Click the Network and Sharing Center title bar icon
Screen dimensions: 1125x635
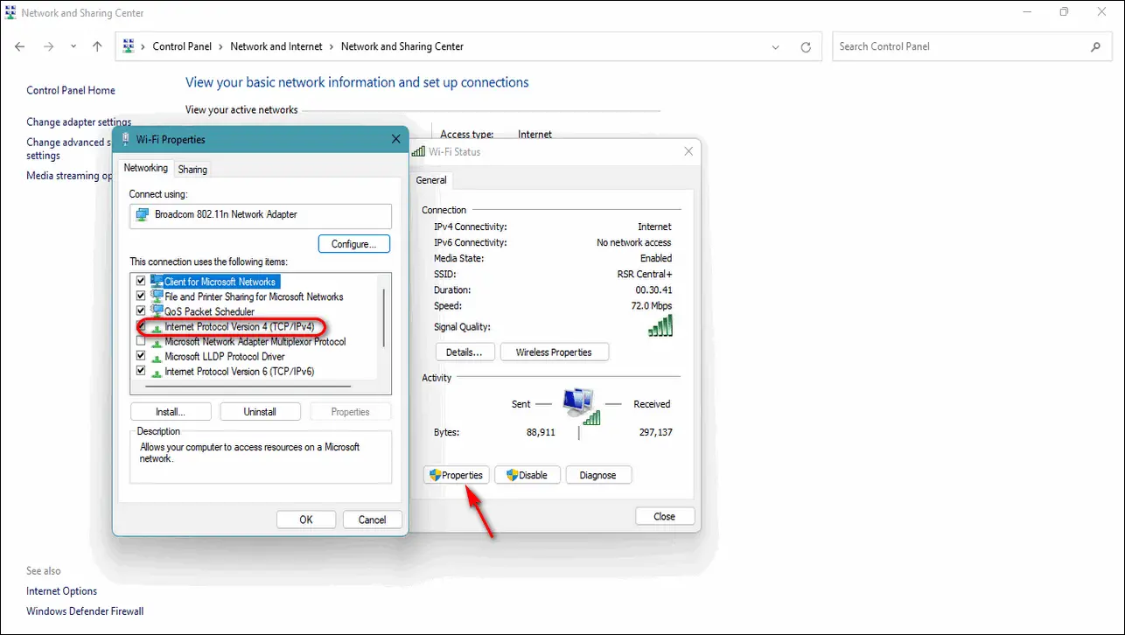(x=10, y=13)
